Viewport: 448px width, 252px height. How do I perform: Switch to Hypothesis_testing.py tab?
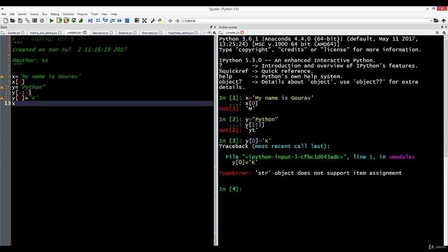tap(183, 33)
